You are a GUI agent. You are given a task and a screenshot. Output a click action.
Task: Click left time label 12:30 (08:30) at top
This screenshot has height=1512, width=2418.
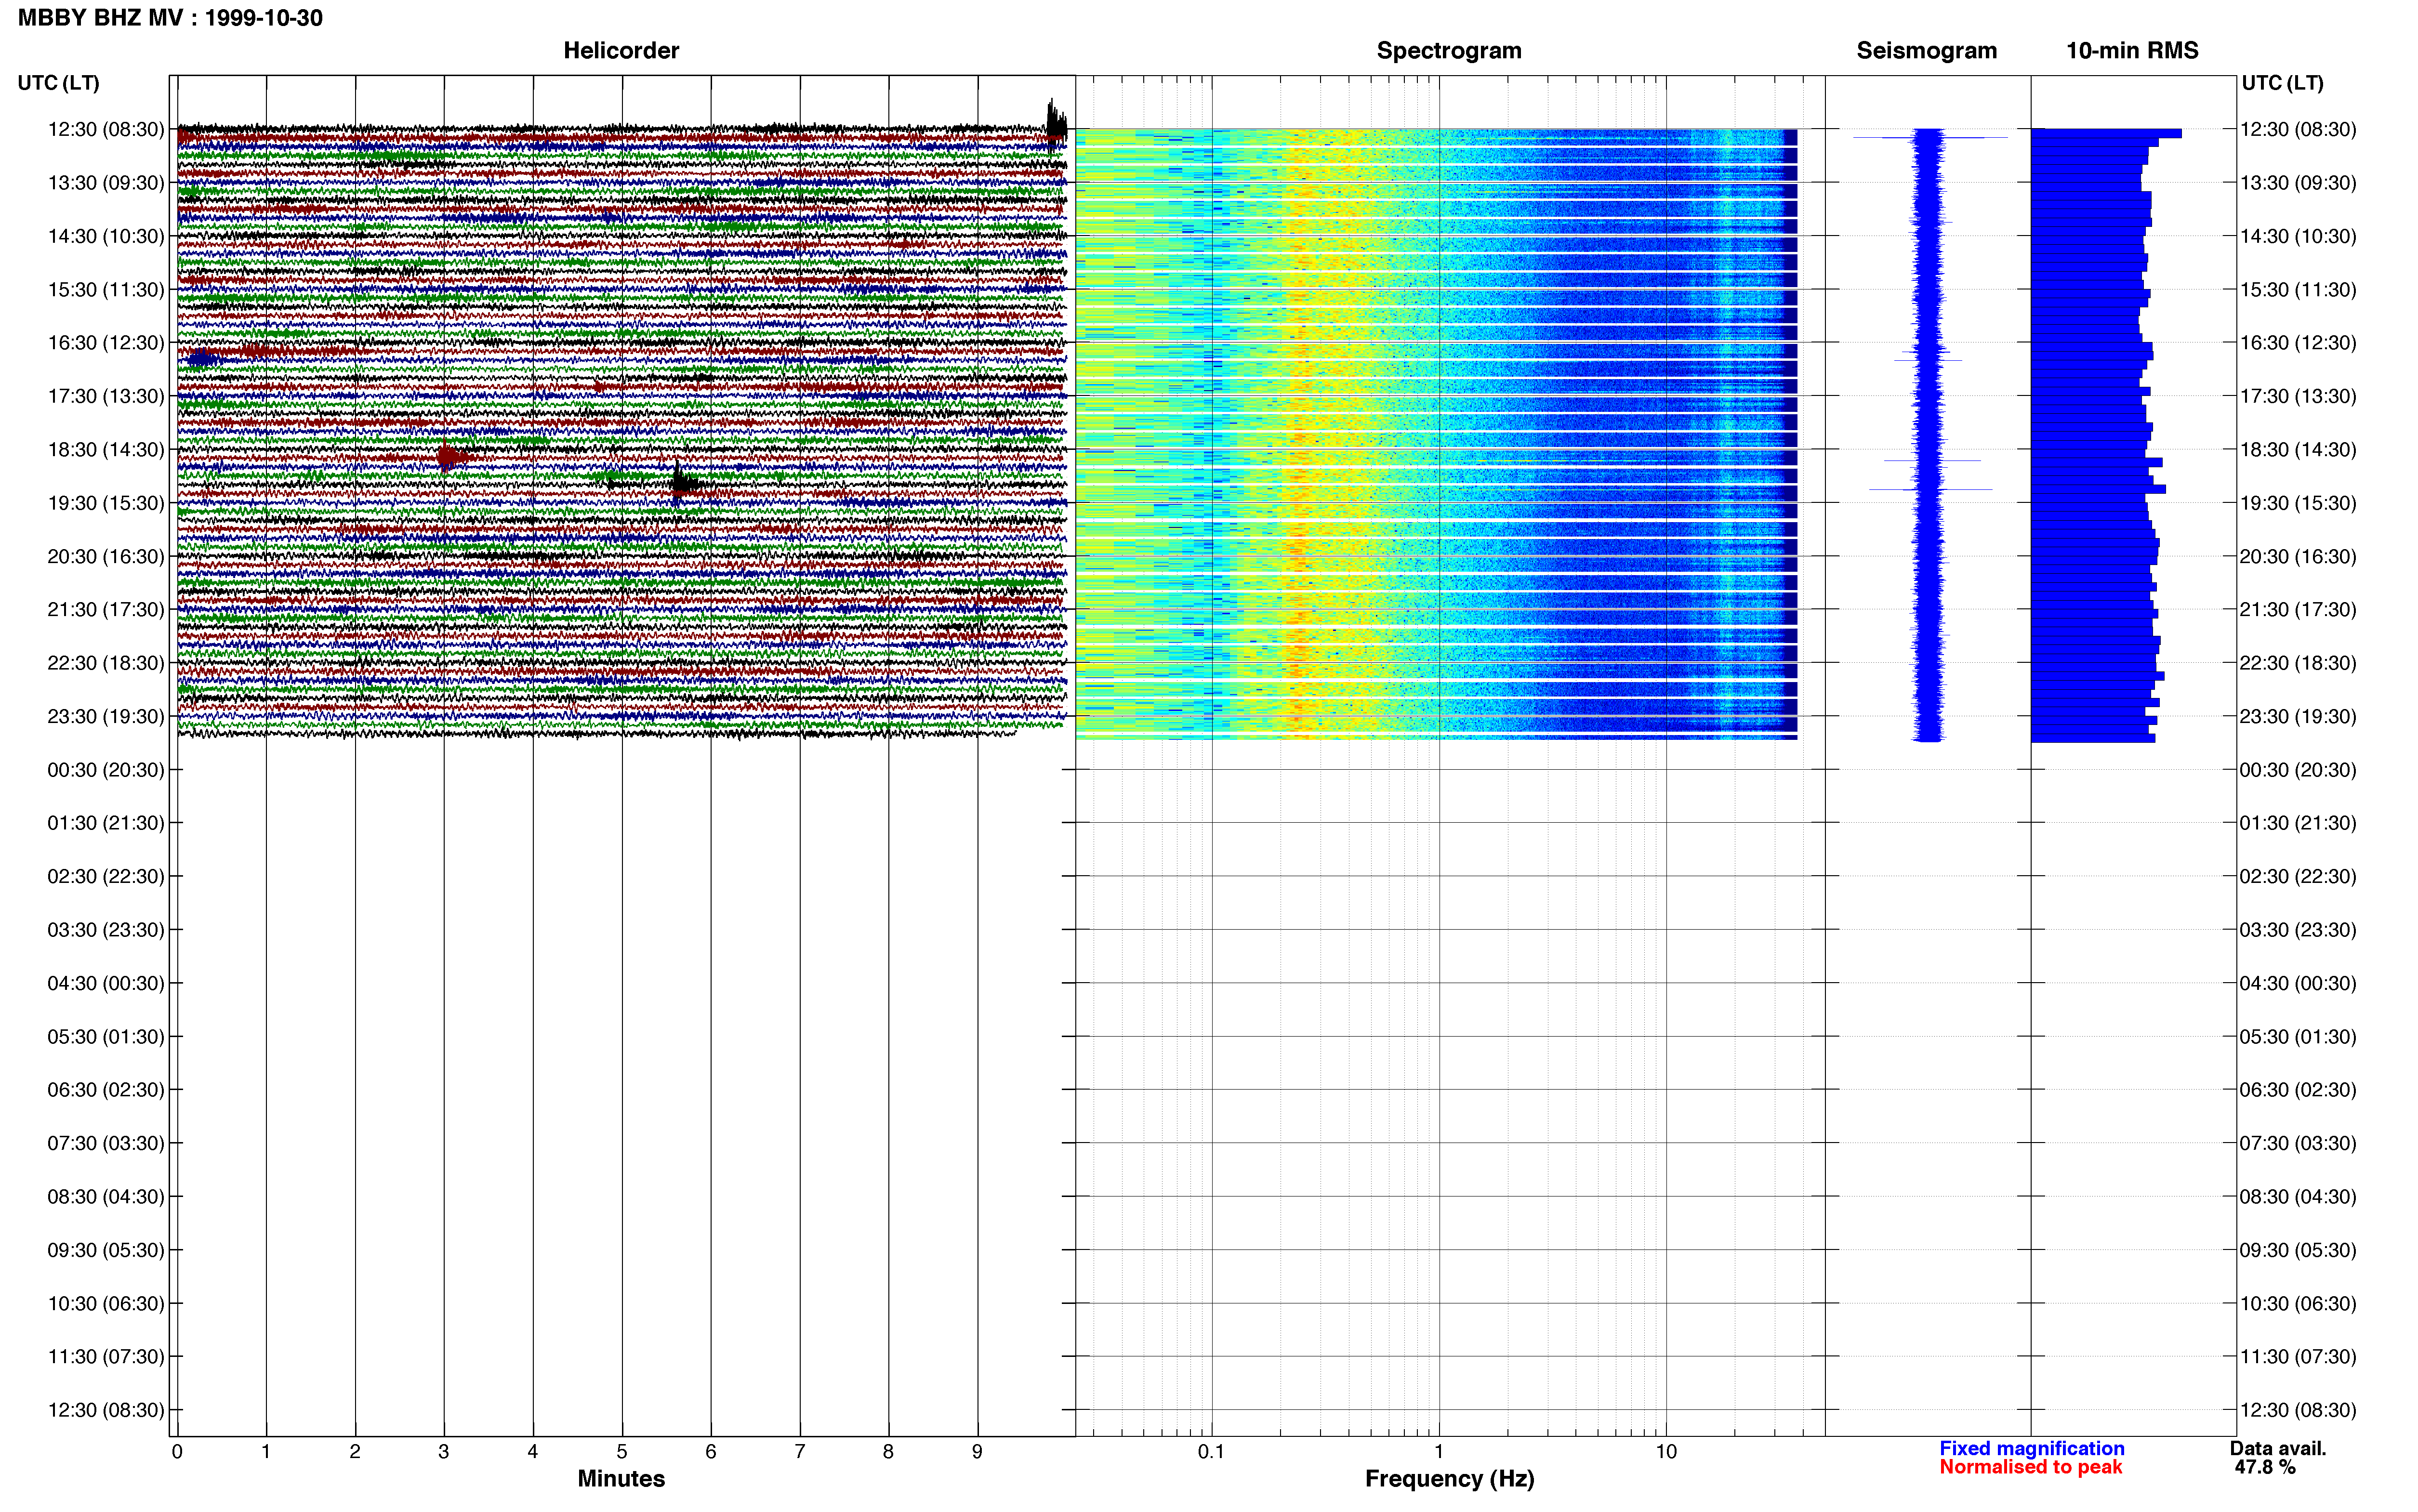tap(106, 129)
